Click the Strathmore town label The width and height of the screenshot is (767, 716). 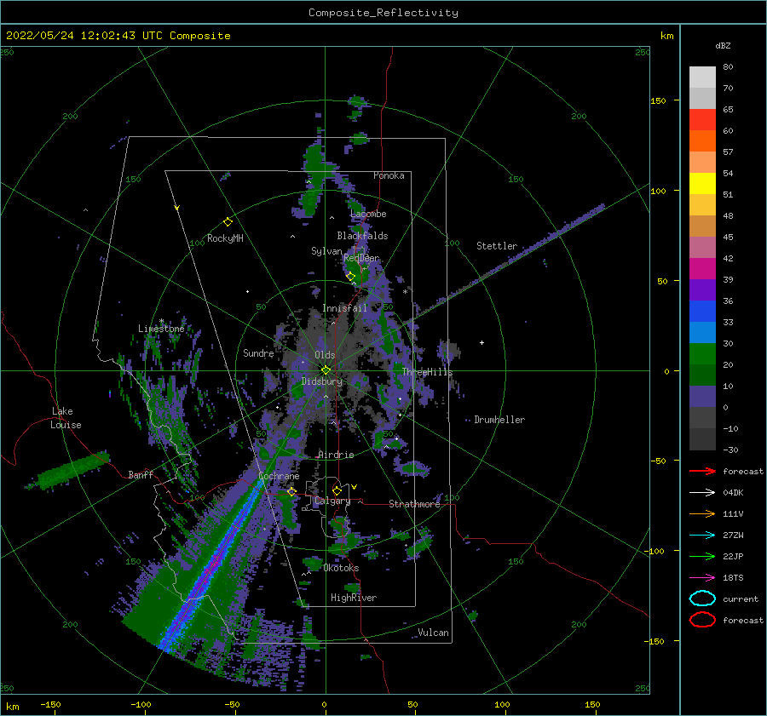tap(414, 504)
